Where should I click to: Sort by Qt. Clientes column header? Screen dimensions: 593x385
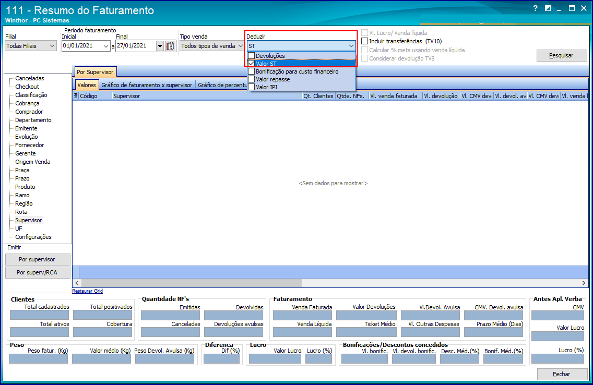tap(318, 96)
